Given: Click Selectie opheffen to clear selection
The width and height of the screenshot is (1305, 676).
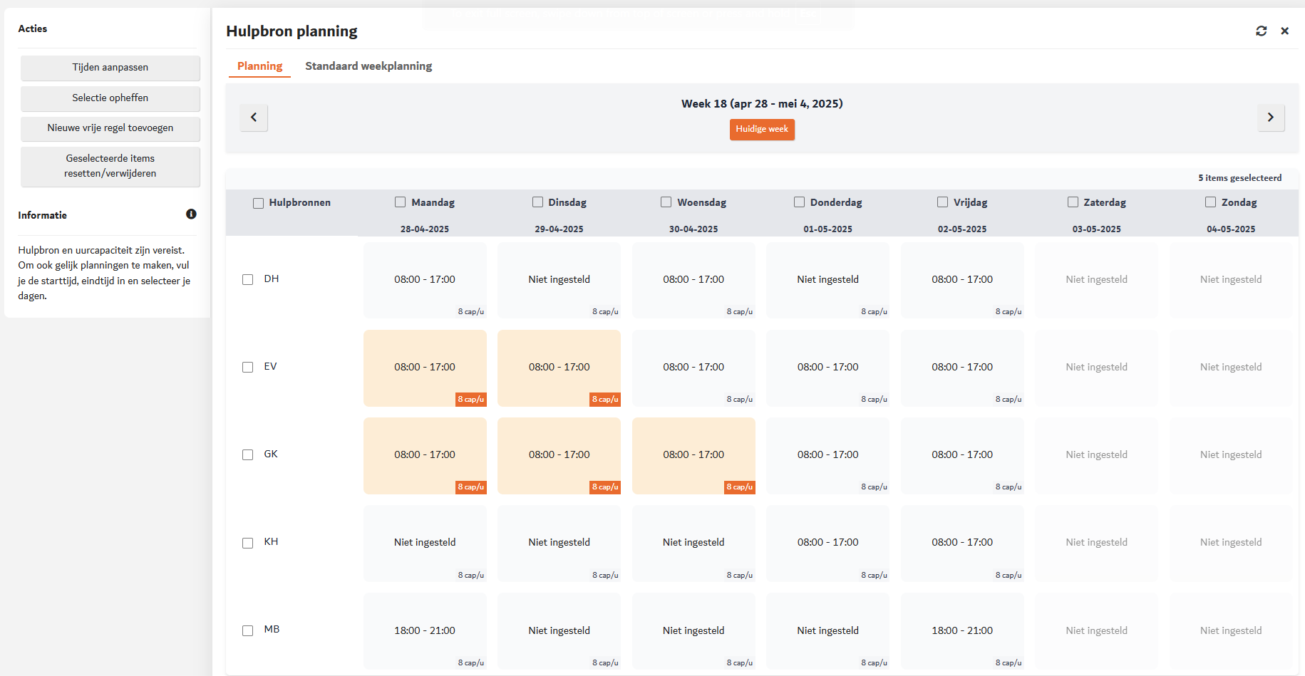Looking at the screenshot, I should pos(110,98).
